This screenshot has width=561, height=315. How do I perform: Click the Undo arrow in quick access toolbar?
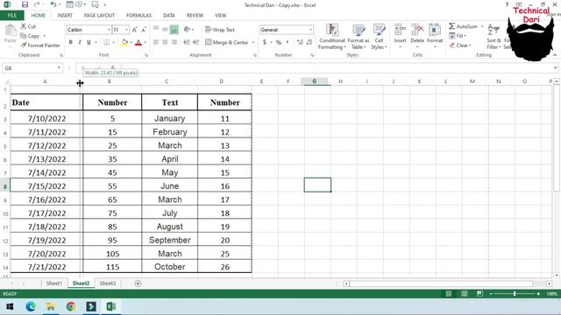tap(53, 4)
